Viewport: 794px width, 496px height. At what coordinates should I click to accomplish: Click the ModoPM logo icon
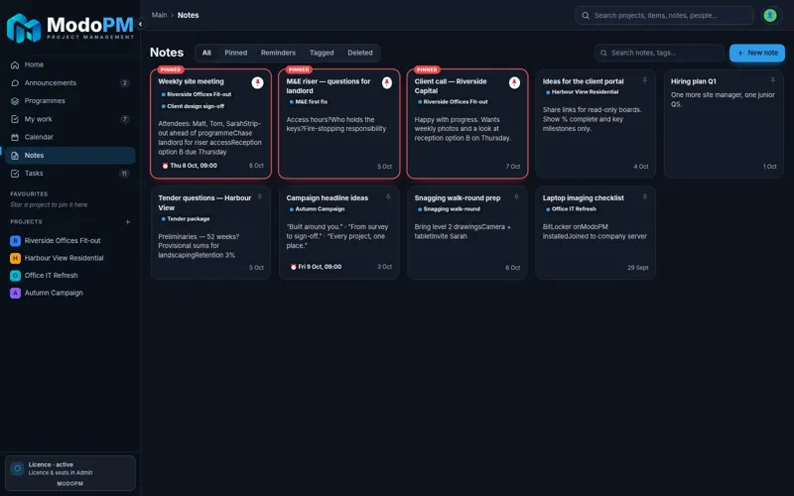(23, 29)
